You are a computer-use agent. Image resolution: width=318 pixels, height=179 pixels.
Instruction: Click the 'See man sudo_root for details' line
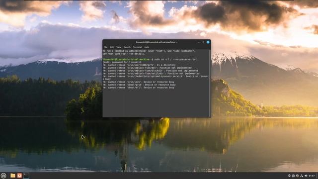(x=124, y=54)
